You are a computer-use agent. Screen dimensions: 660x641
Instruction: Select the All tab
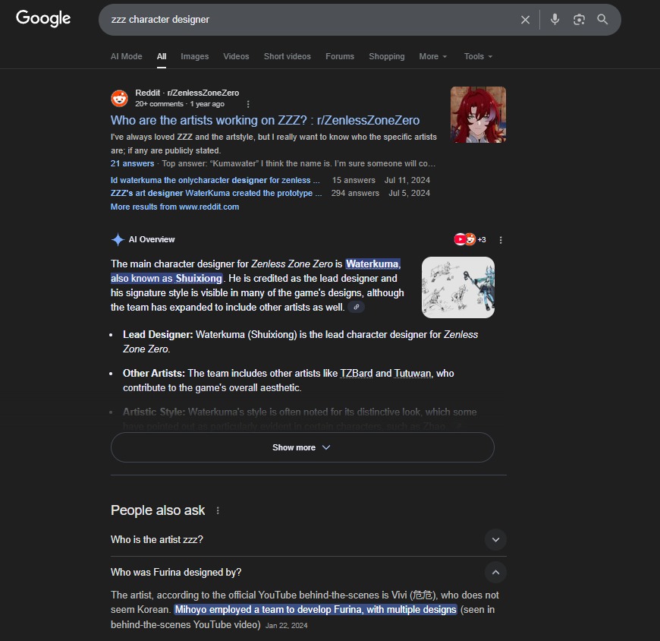(x=162, y=56)
